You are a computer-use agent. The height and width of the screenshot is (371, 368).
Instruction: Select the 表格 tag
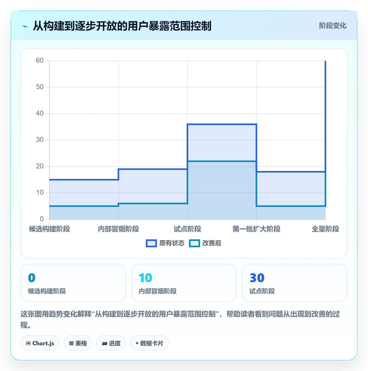click(78, 343)
